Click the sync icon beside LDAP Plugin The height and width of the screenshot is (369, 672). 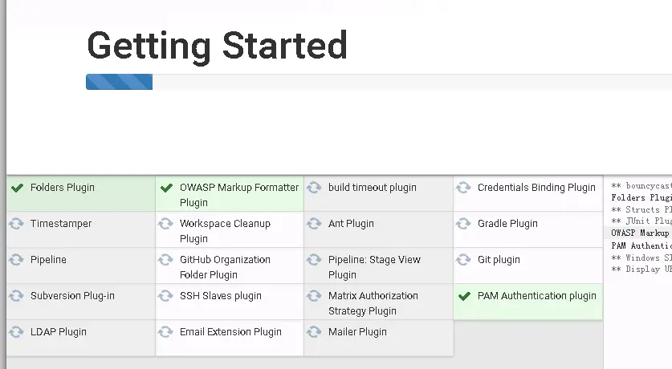(x=17, y=332)
